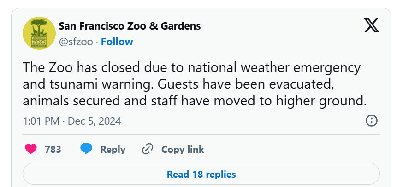Click the blue speech bubble reply icon
Image resolution: width=397 pixels, height=187 pixels.
point(86,149)
